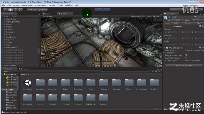Click the Add Component button
Screen dimensions: 204x114
coord(184,66)
